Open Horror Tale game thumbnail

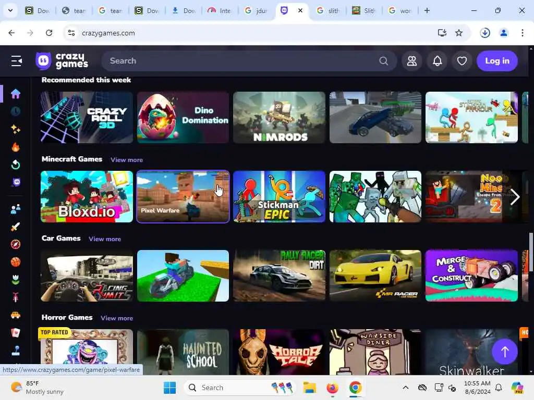(x=280, y=352)
